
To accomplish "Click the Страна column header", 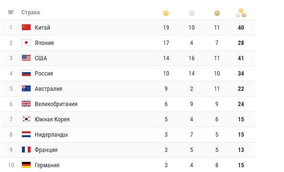I will coord(31,12).
